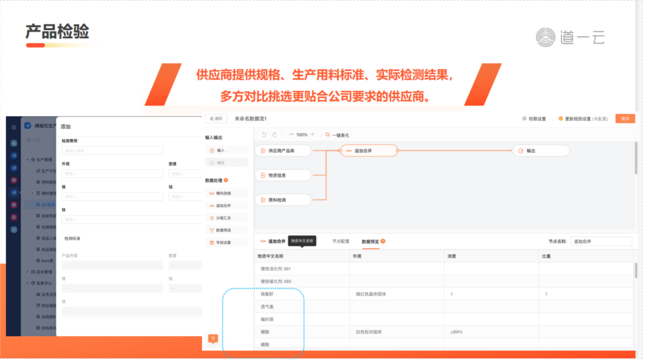Click the 保存 save button
This screenshot has height=364, width=645.
[x=625, y=119]
